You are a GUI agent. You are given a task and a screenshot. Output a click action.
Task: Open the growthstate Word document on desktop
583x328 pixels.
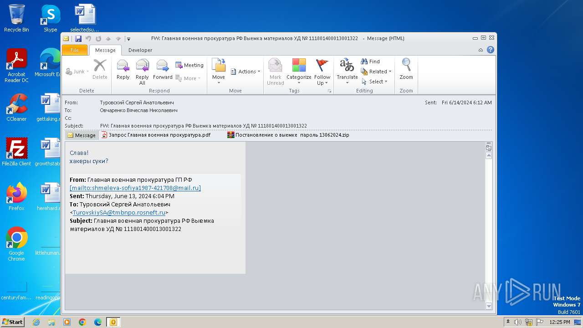[x=48, y=152]
